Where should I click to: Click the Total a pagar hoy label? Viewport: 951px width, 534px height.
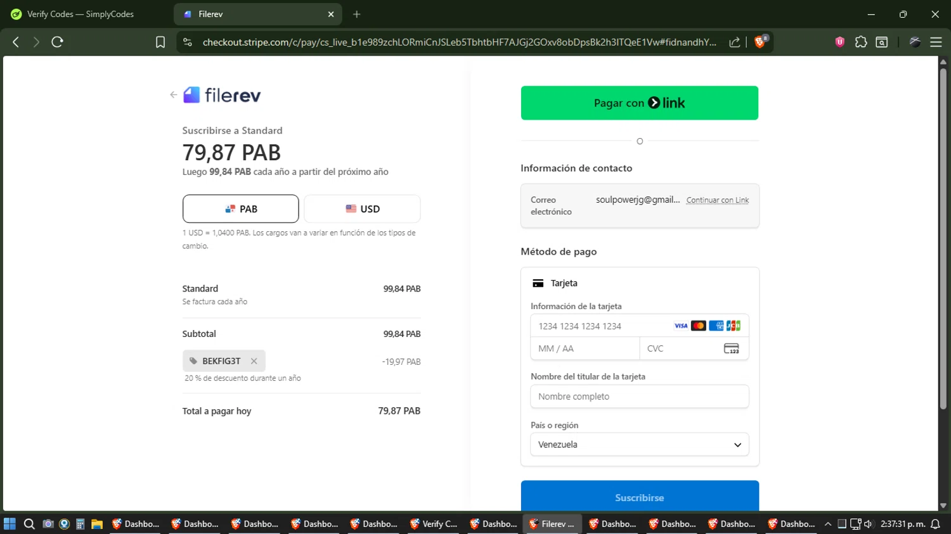217,411
